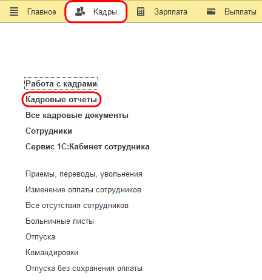262x280 pixels.
Task: Click the people icon beside Кадры
Action: [x=80, y=11]
